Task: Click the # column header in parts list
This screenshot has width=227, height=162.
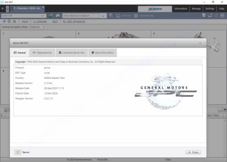Action: (2, 115)
